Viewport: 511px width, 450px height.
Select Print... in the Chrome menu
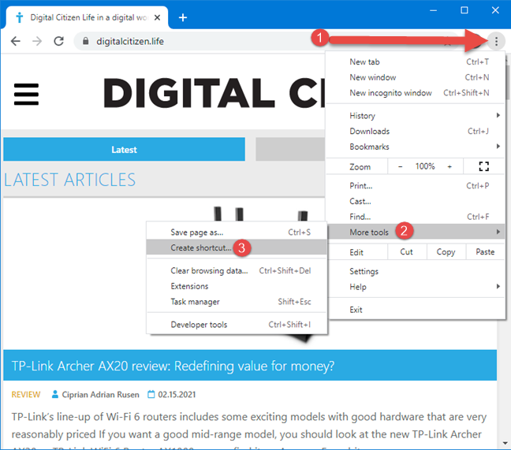click(416, 186)
